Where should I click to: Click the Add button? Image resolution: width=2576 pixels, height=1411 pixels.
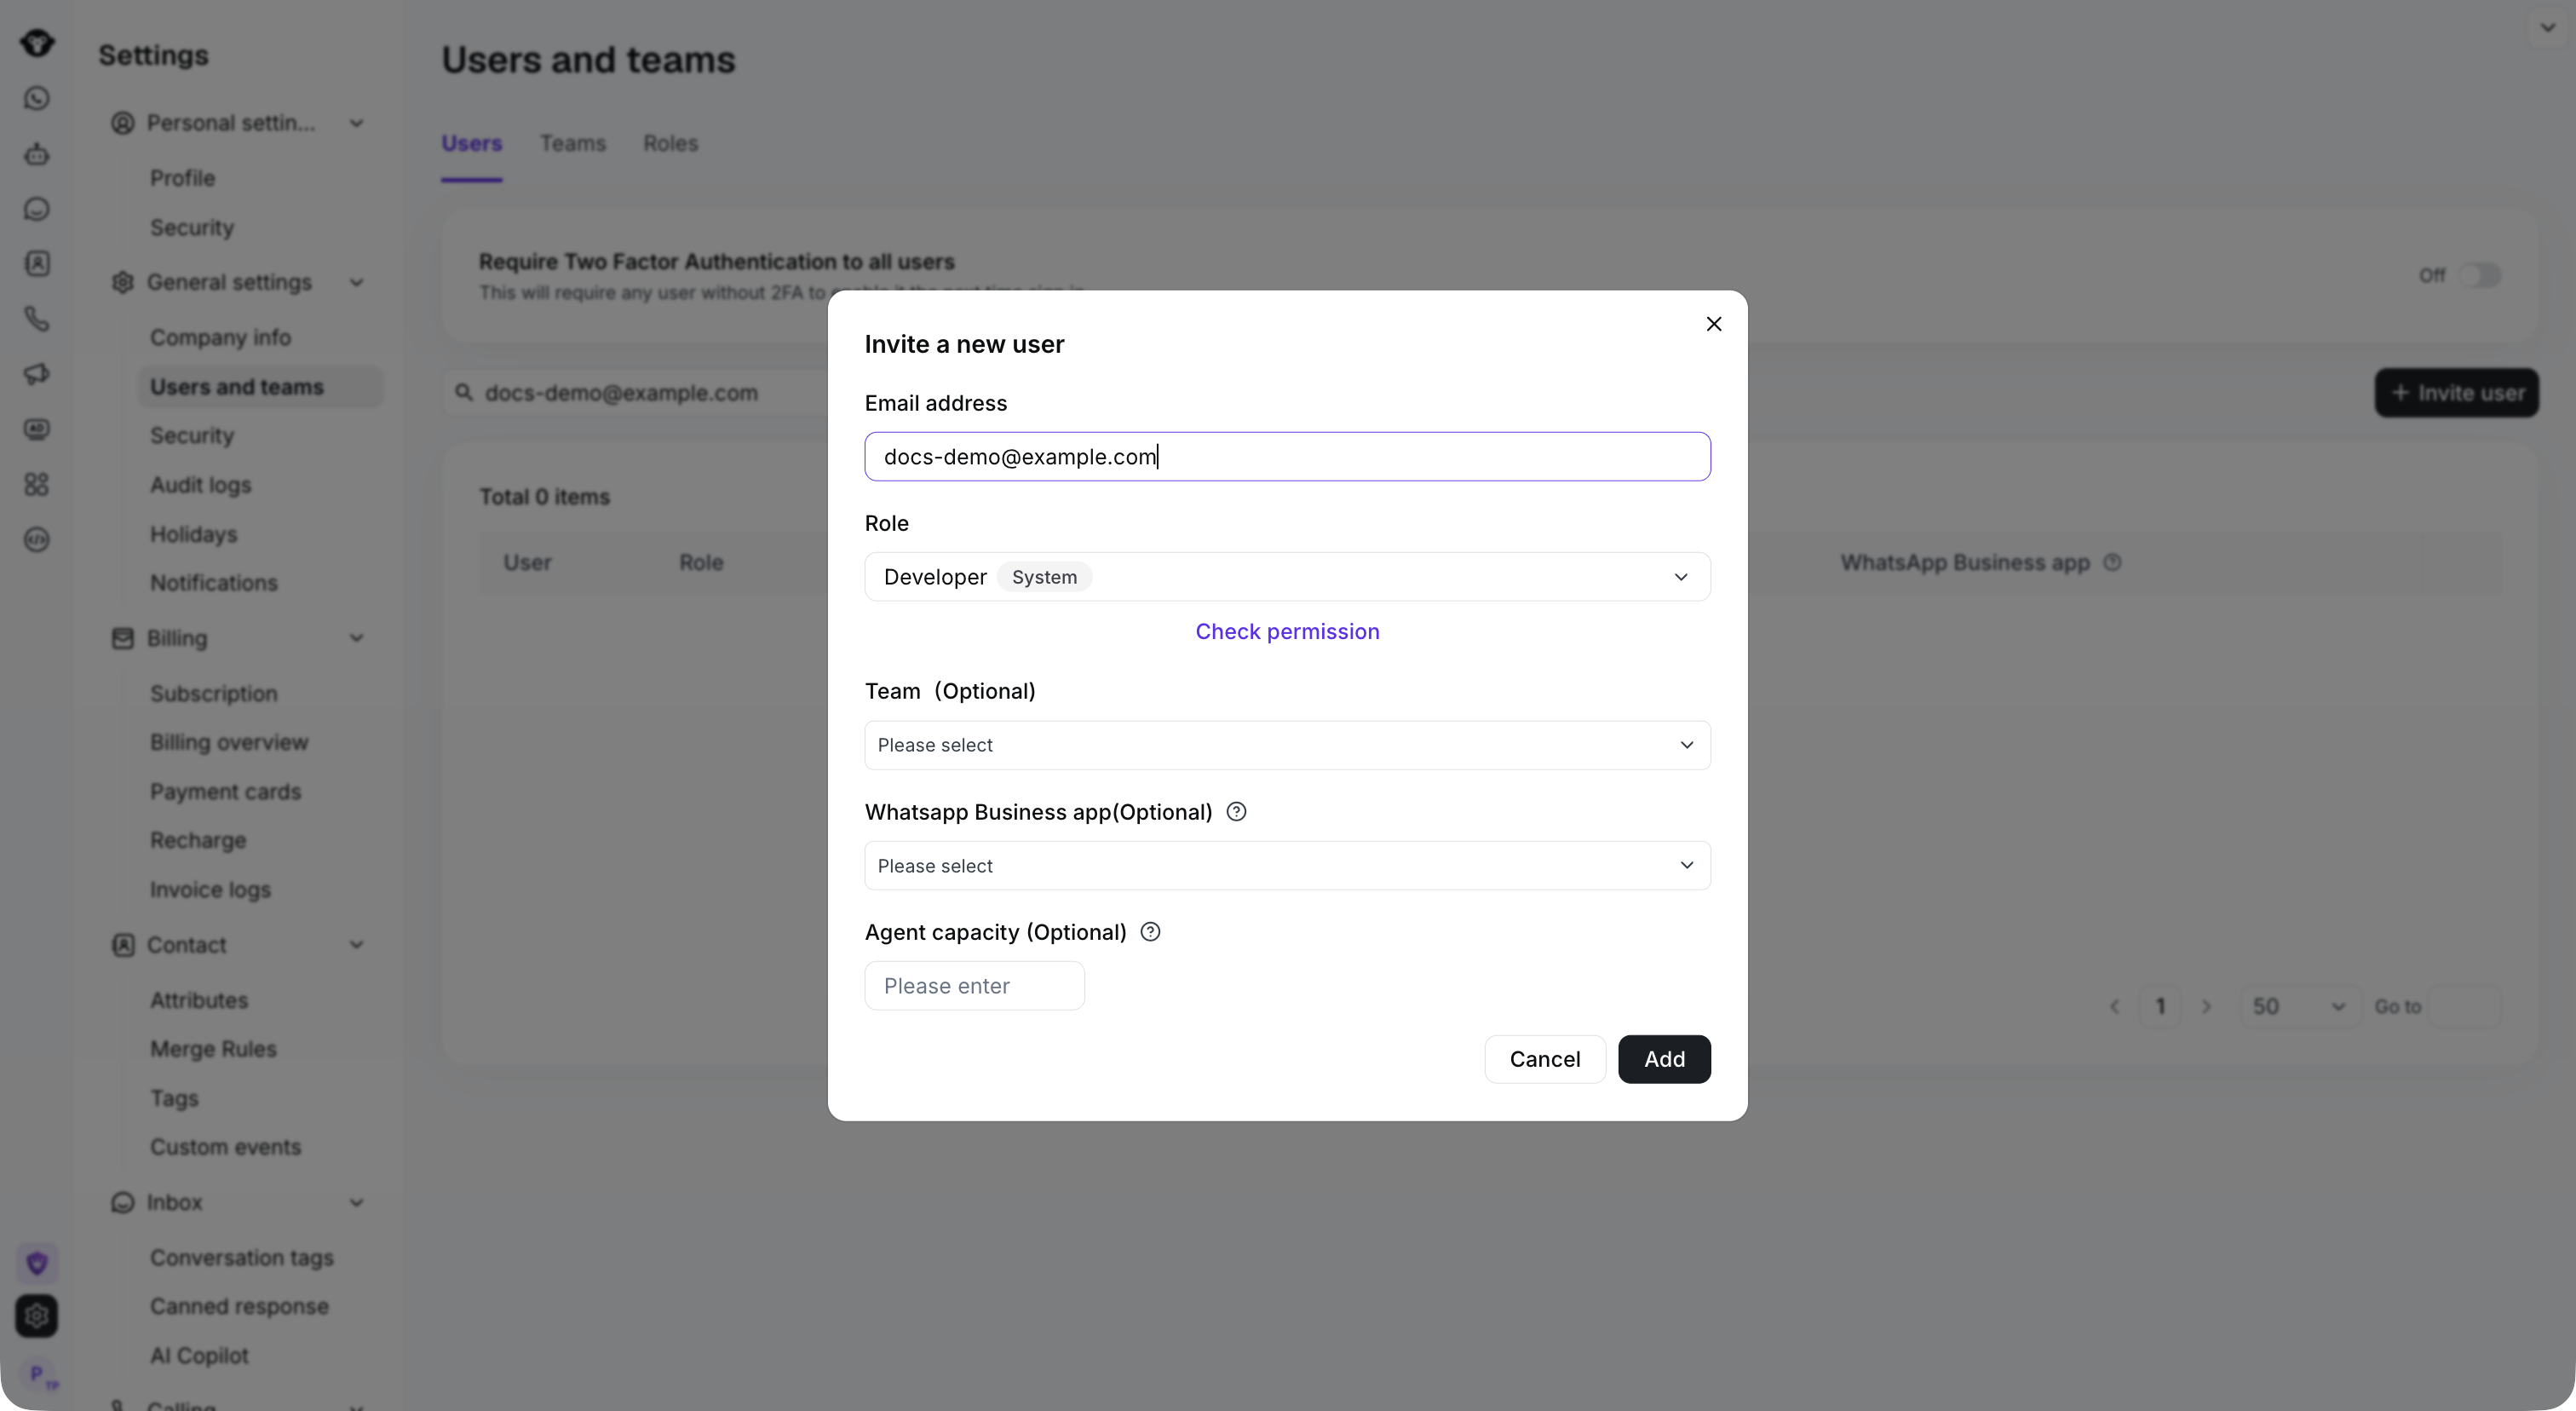coord(1664,1059)
